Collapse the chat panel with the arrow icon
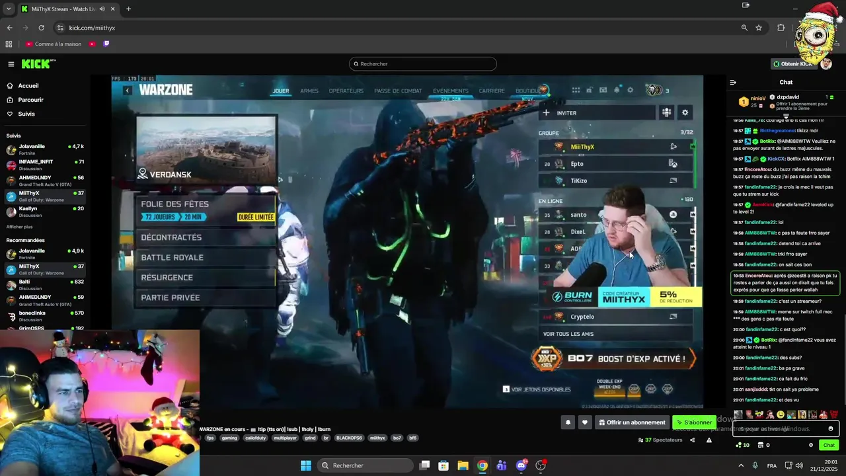Screen dimensions: 846x476 tap(733, 83)
